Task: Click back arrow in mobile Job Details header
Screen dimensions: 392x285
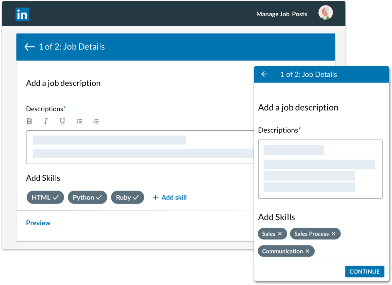Action: click(x=264, y=74)
